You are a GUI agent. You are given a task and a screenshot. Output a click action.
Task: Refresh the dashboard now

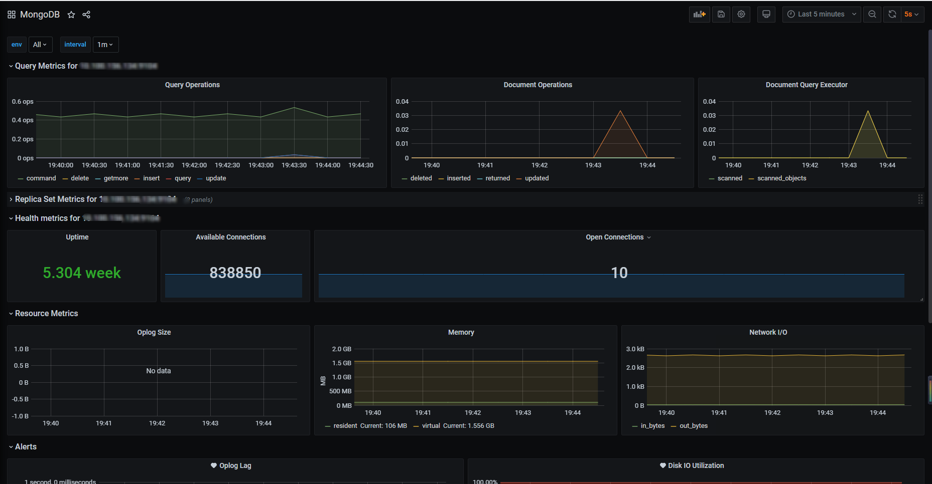(892, 14)
